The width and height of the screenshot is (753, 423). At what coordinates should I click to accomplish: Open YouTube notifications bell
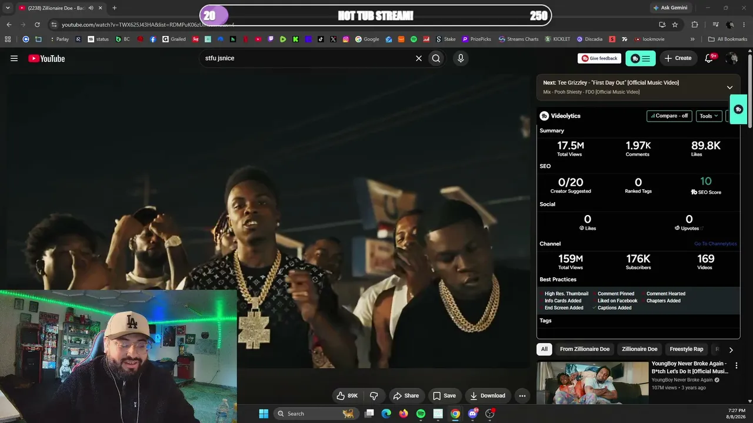(709, 58)
